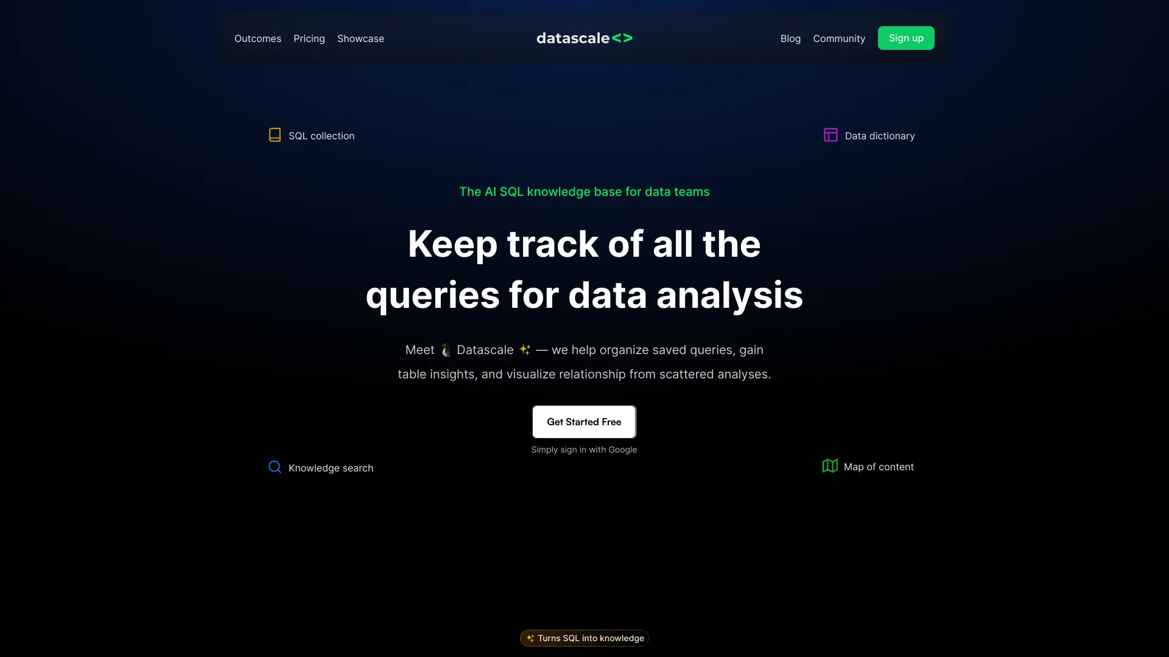This screenshot has width=1169, height=657.
Task: Click the Pricing navigation menu item
Action: point(308,38)
